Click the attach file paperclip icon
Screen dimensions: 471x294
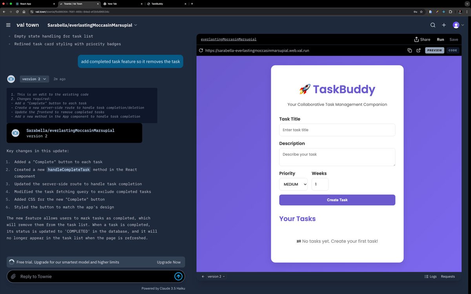click(13, 276)
